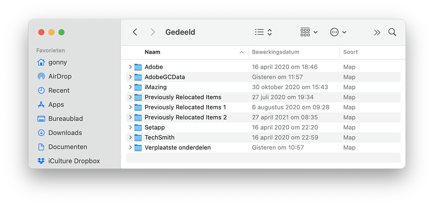The image size is (434, 206).
Task: Select Previously Relocated Items 2 folder
Action: (x=263, y=117)
